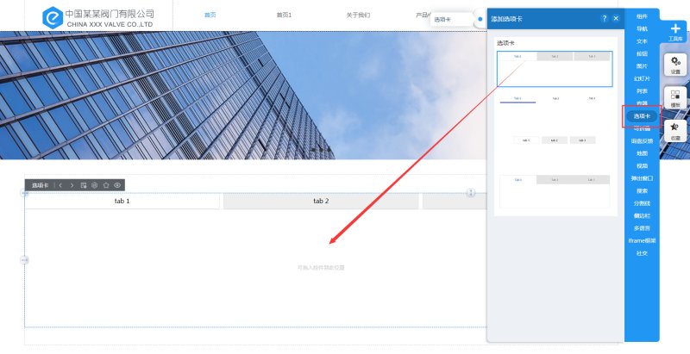This screenshot has width=690, height=354.
Task: Click the previous arrow in 选项卡 toolbar
Action: (60, 185)
